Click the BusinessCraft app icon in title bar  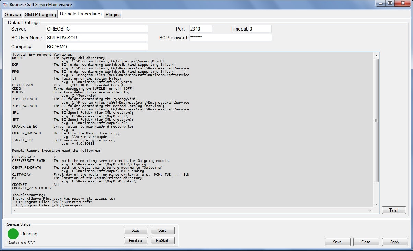click(5, 5)
